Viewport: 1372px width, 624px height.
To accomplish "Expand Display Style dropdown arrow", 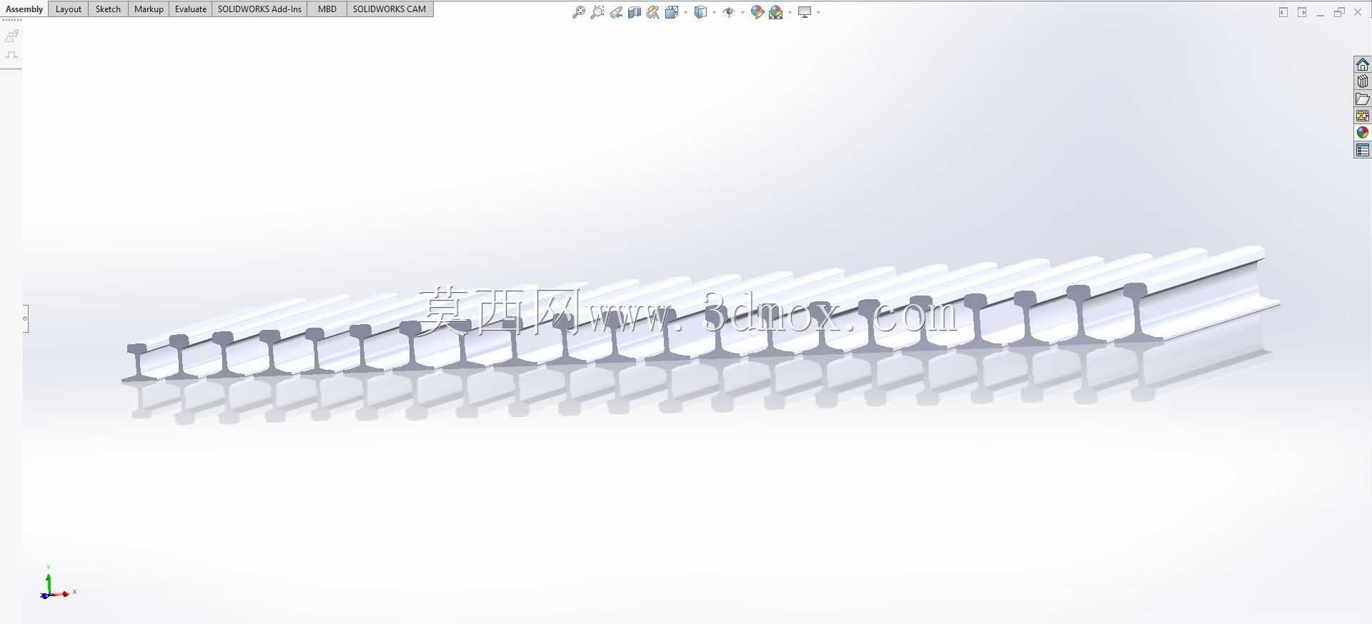I will pos(714,12).
